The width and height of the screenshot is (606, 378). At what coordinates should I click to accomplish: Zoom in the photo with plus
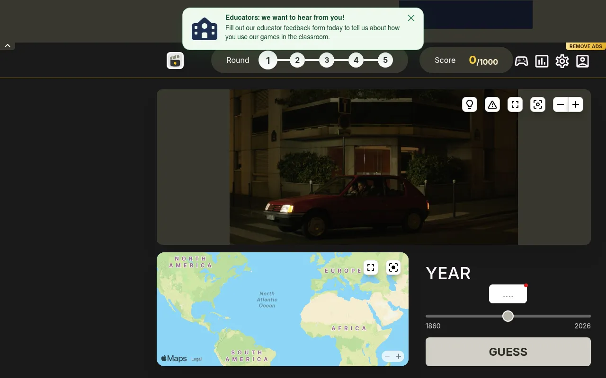point(576,104)
